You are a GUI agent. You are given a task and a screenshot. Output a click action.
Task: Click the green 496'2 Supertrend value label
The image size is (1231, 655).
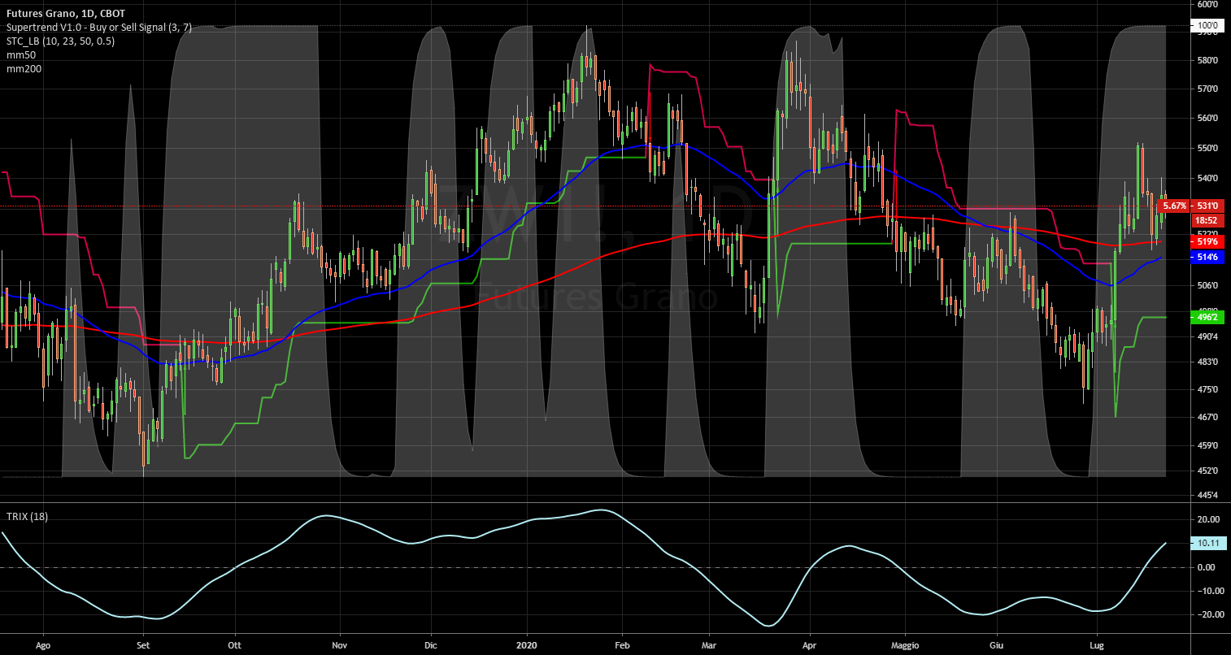[x=1207, y=318]
